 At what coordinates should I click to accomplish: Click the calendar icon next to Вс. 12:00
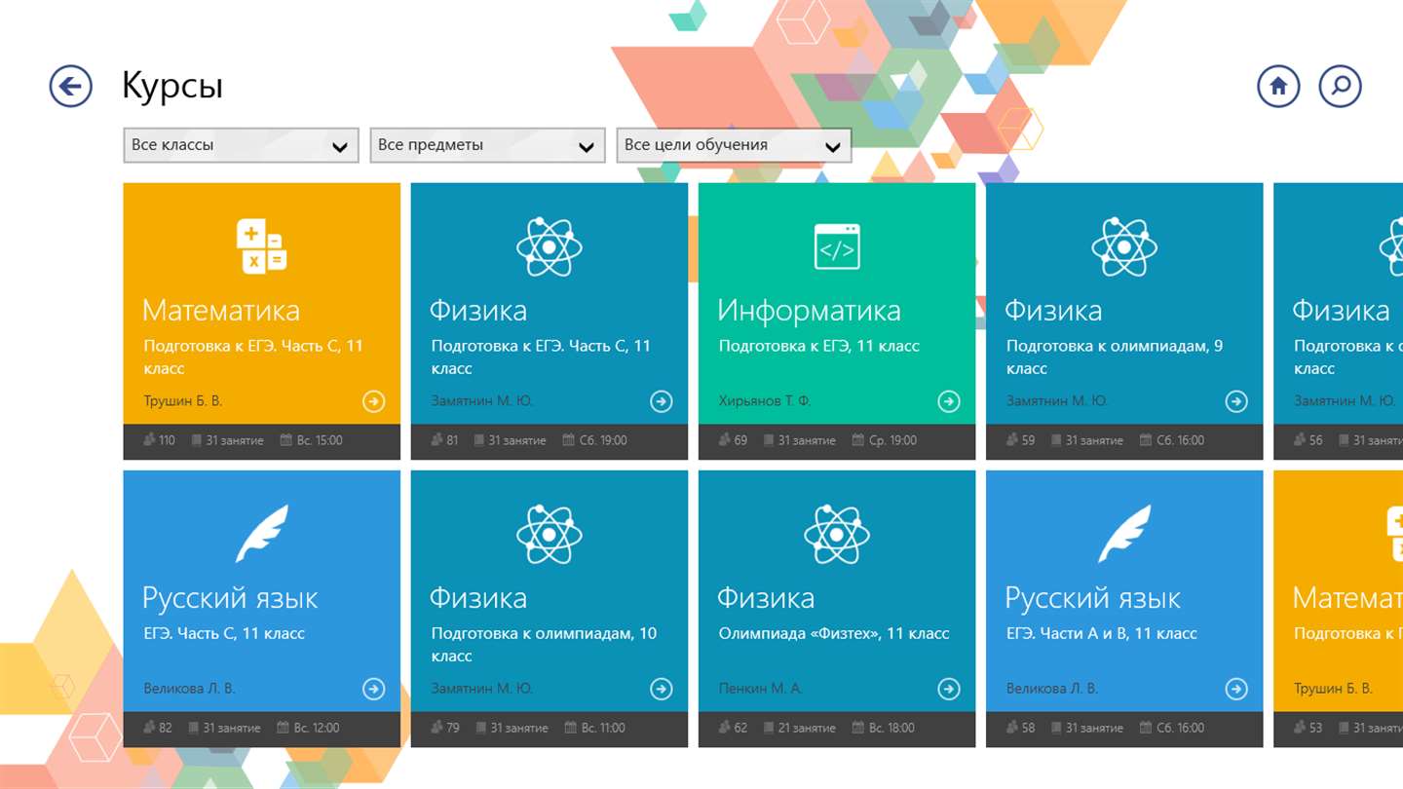(284, 728)
